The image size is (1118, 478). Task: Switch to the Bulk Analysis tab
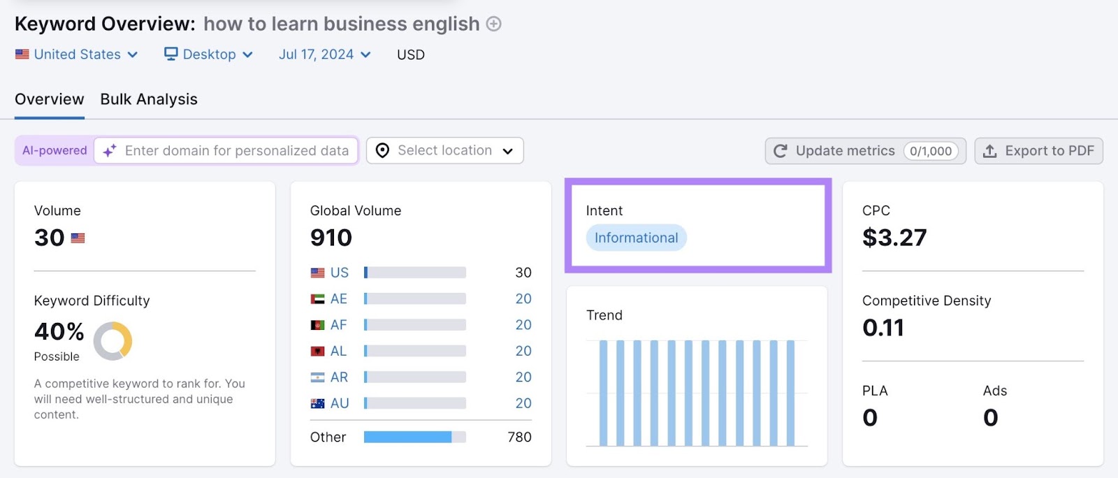point(149,99)
